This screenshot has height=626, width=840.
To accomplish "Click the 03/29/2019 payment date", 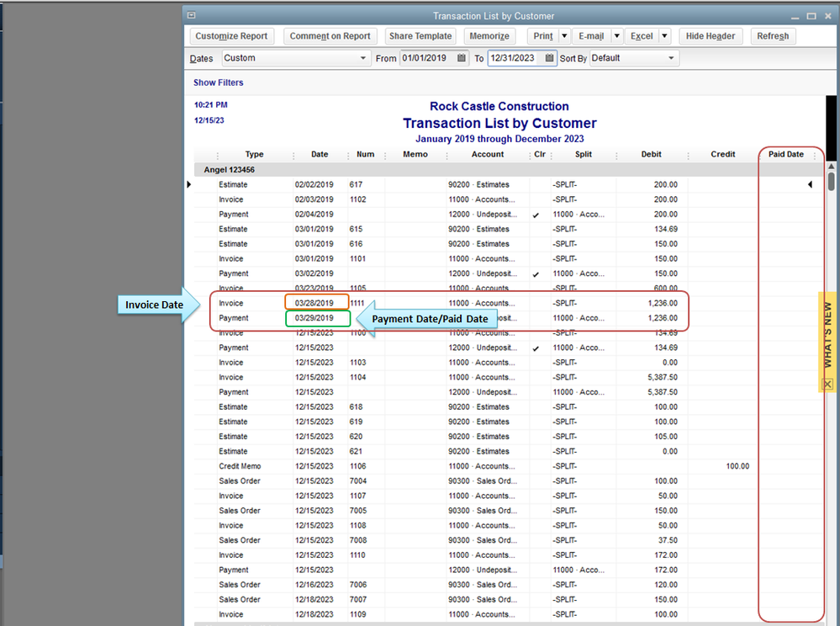I will (x=314, y=318).
